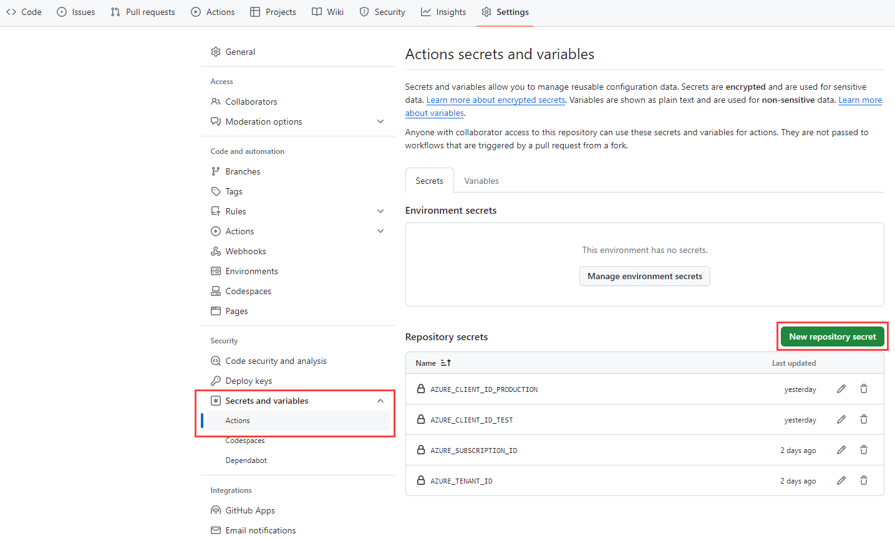Click the hubot icon beside GitHub Apps
Viewport: 895px width, 539px height.
[x=216, y=510]
